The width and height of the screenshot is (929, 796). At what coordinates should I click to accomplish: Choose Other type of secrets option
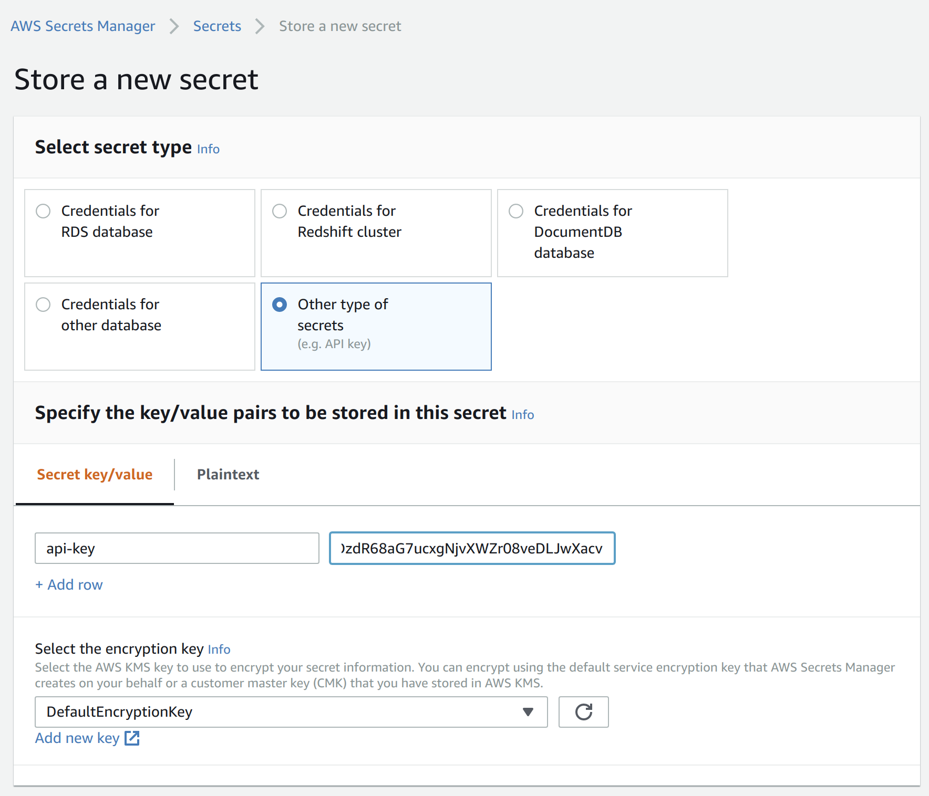tap(280, 305)
